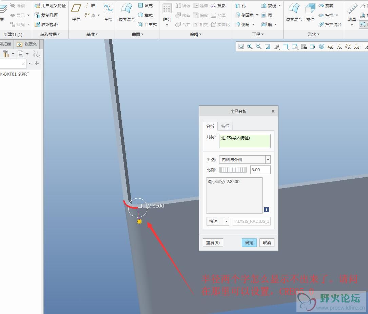Click the 重复(R) Repeat button
Image resolution: width=368 pixels, height=314 pixels.
[x=213, y=243]
